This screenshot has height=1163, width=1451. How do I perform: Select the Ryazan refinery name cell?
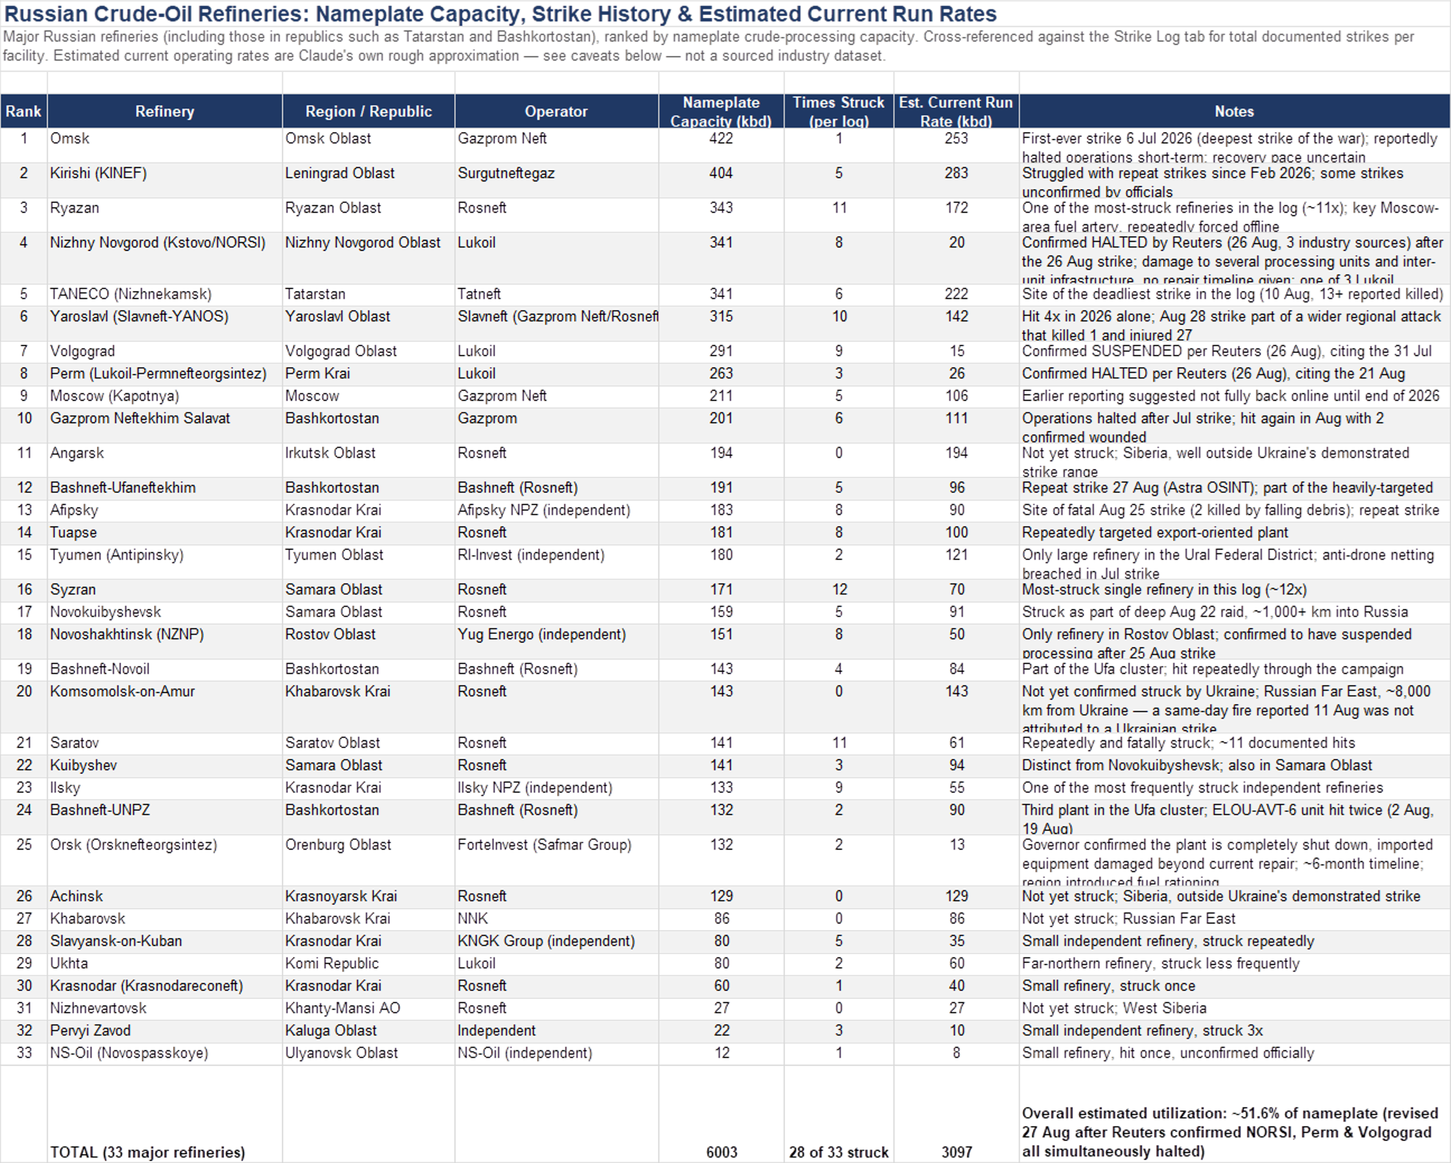click(x=165, y=215)
